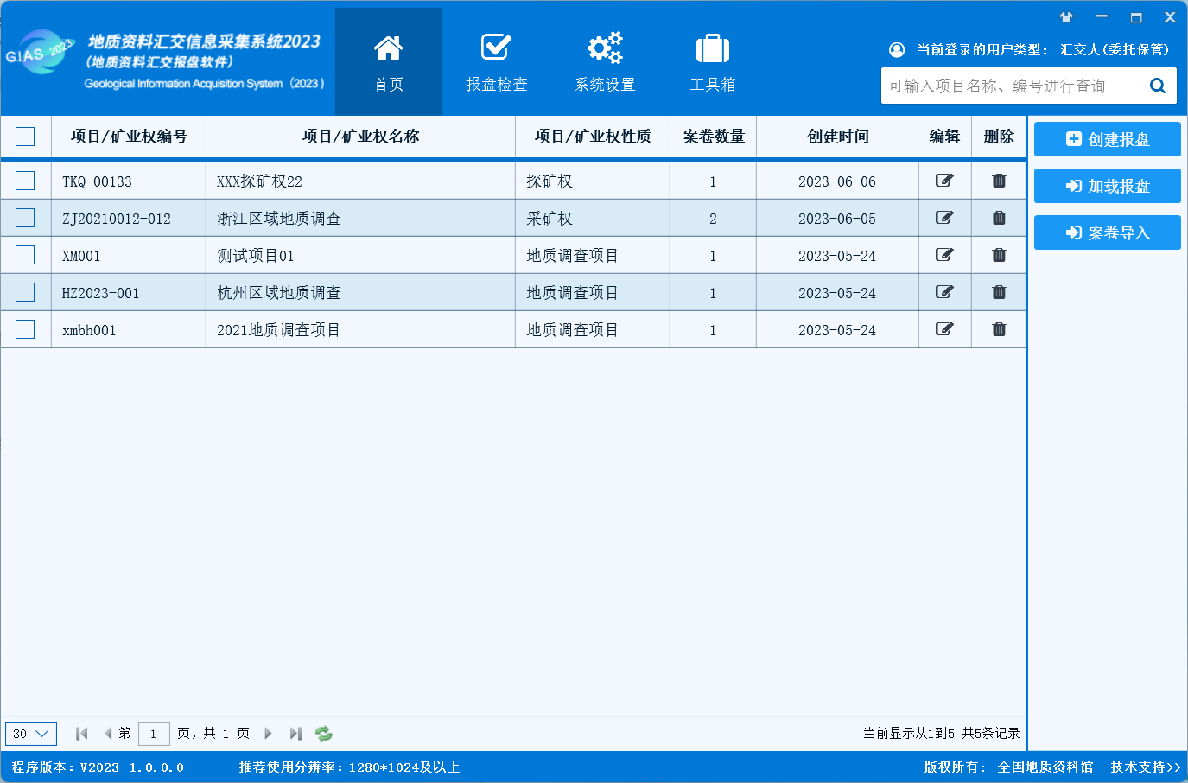The height and width of the screenshot is (783, 1188).
Task: Refresh the project list
Action: [x=324, y=734]
